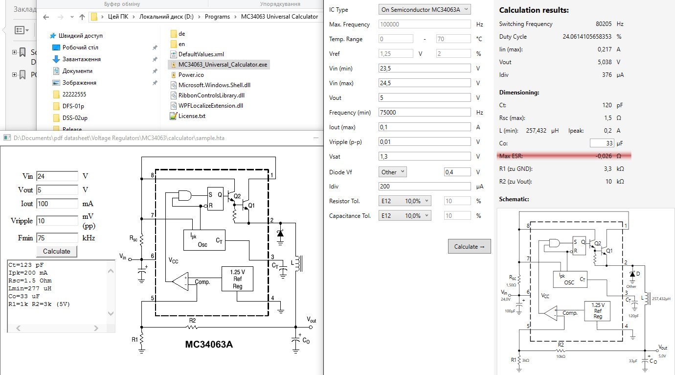Image resolution: width=675 pixels, height=375 pixels.
Task: Click pin icon next to Зображення
Action: pos(155,83)
